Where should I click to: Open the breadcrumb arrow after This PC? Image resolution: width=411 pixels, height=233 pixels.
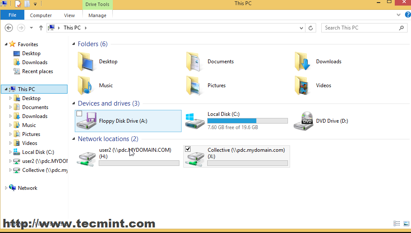(85, 27)
